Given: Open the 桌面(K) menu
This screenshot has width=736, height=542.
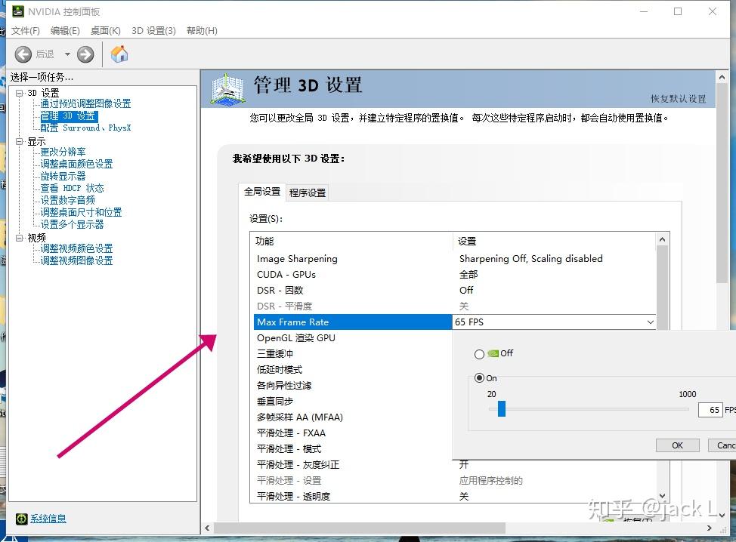Looking at the screenshot, I should pyautogui.click(x=106, y=30).
